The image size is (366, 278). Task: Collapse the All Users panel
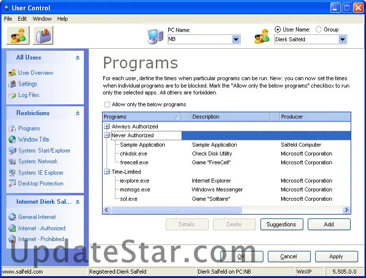[x=78, y=58]
